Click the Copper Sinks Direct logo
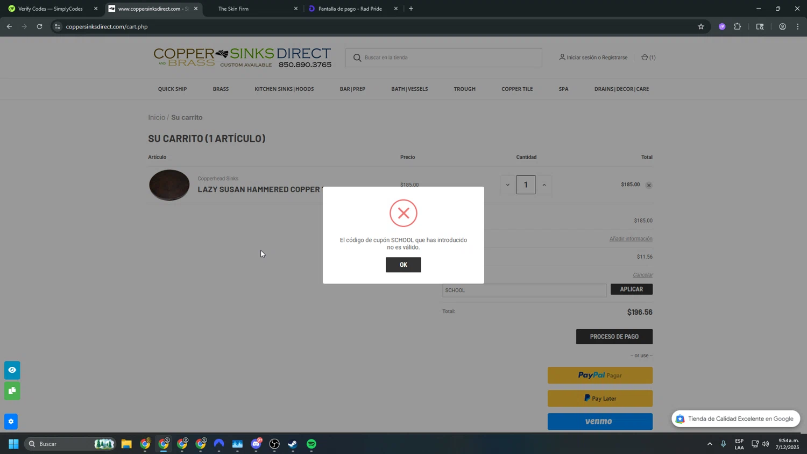The image size is (807, 454). (242, 58)
